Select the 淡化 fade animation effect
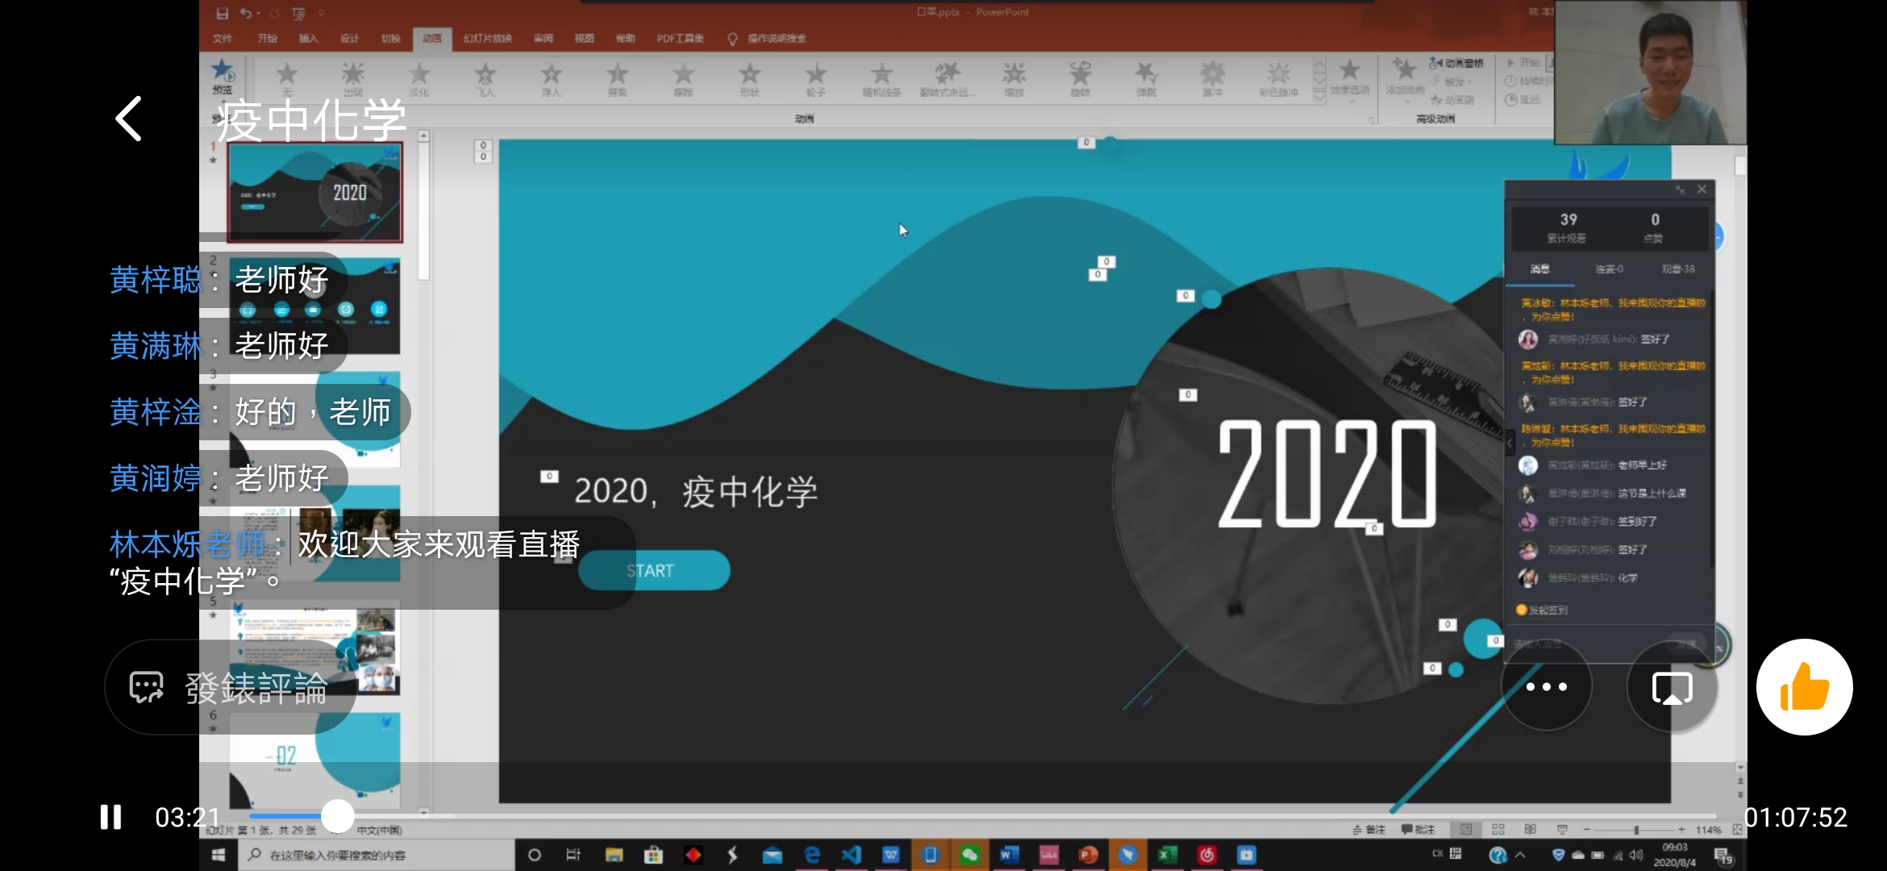Viewport: 1887px width, 871px height. tap(419, 79)
